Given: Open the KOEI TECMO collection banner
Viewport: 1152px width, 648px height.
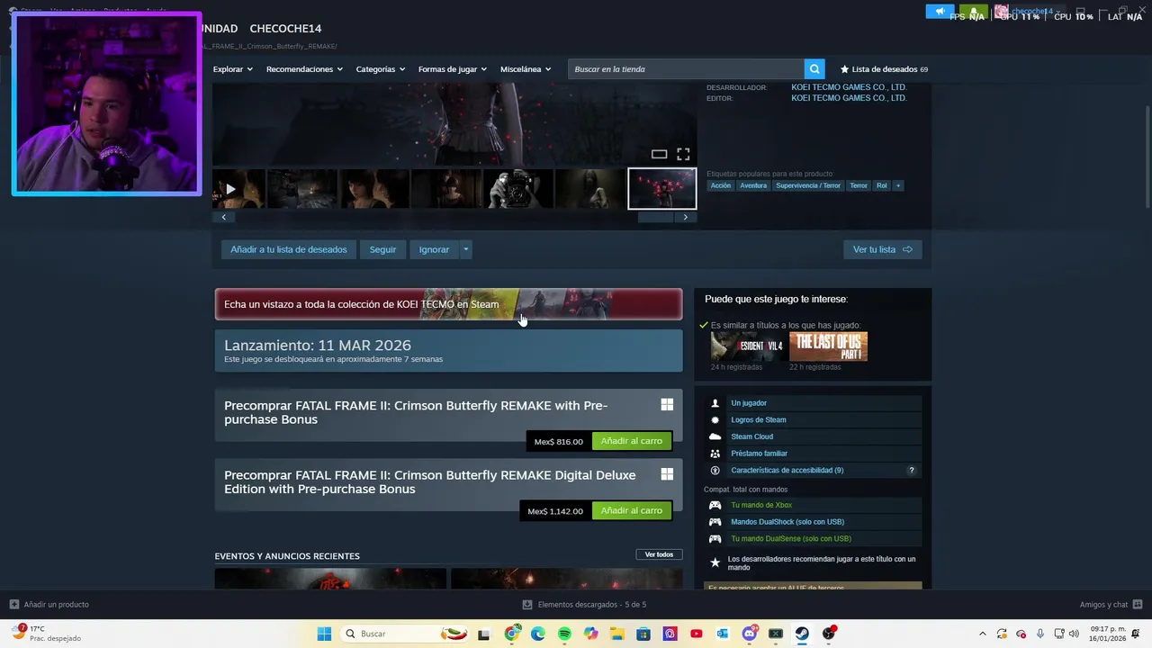Looking at the screenshot, I should (x=448, y=304).
